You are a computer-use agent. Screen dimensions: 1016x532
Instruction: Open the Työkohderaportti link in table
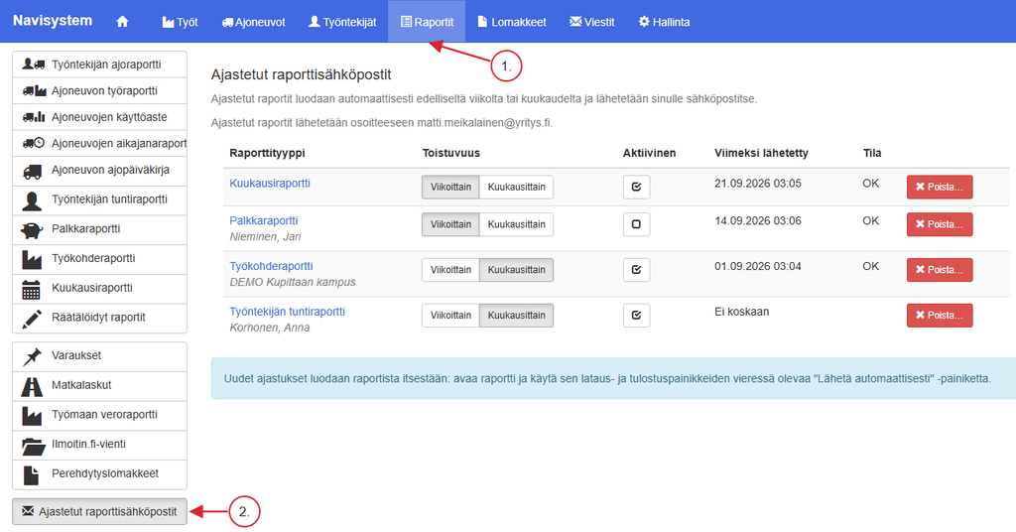[x=271, y=266]
